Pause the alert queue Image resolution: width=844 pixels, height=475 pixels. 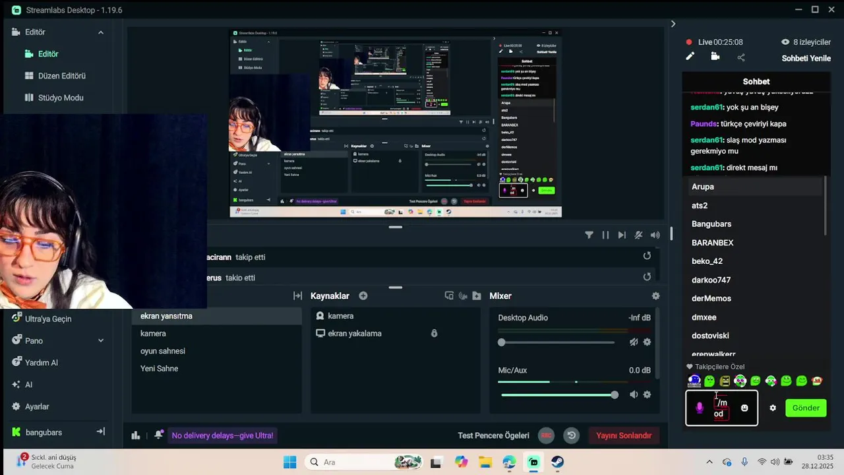click(605, 235)
